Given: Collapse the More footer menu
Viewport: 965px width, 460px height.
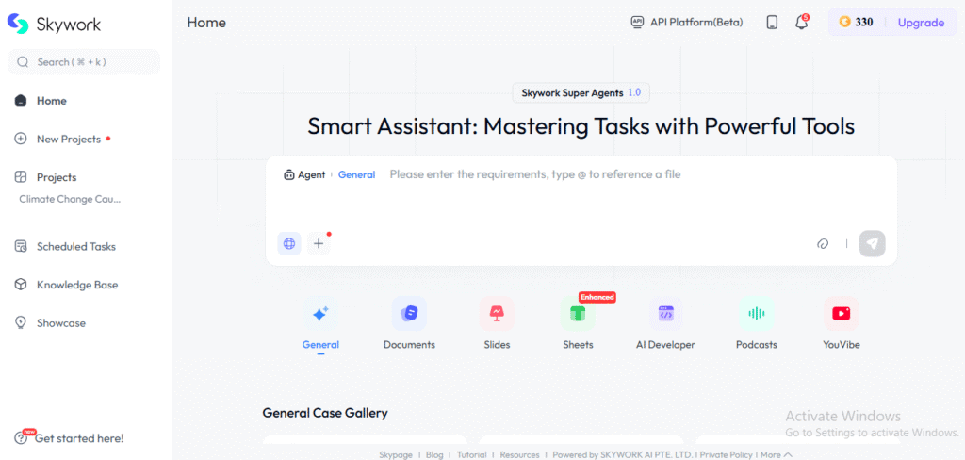Looking at the screenshot, I should pyautogui.click(x=777, y=455).
